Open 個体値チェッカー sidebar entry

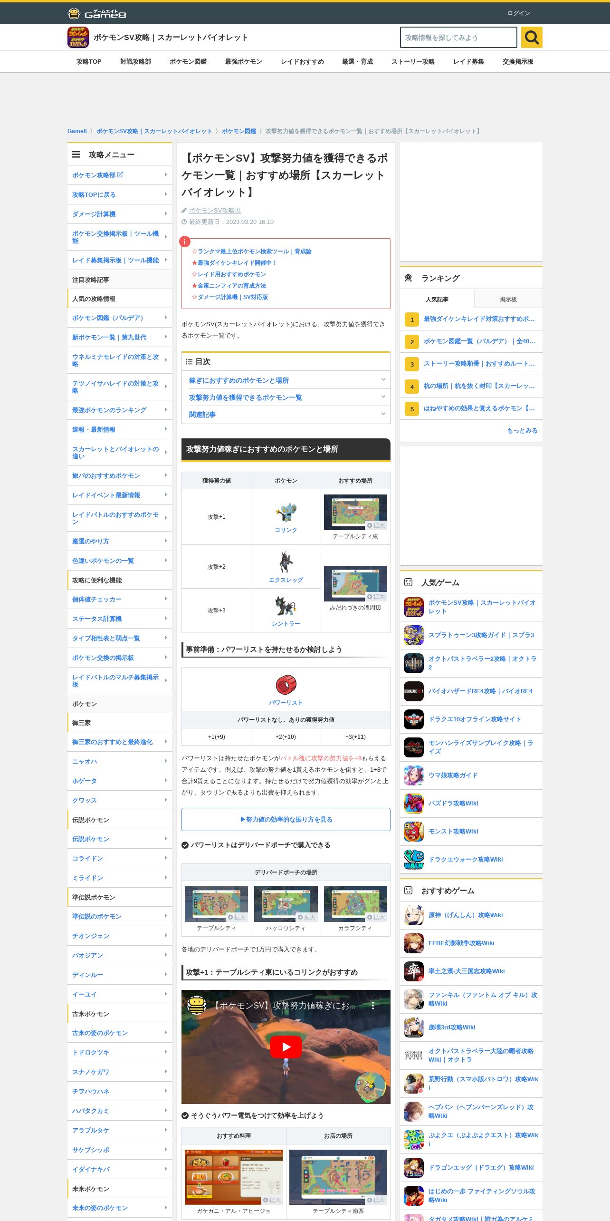[119, 599]
